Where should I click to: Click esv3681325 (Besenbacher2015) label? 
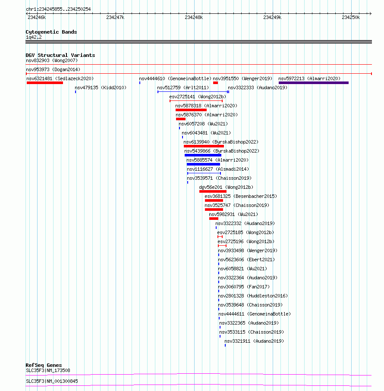click(241, 197)
